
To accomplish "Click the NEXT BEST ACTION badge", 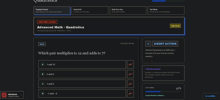I will tap(47, 22).
